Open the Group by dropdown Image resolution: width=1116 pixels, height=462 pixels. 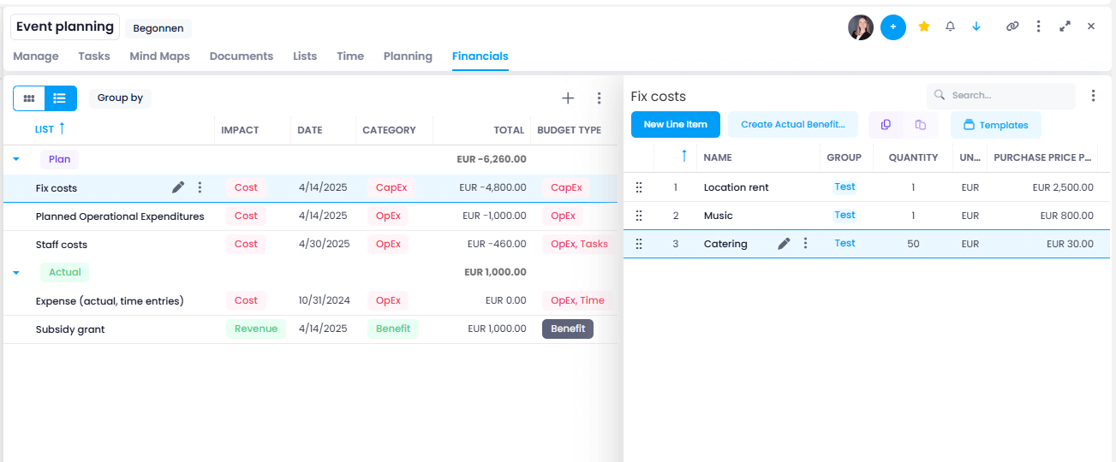[120, 98]
